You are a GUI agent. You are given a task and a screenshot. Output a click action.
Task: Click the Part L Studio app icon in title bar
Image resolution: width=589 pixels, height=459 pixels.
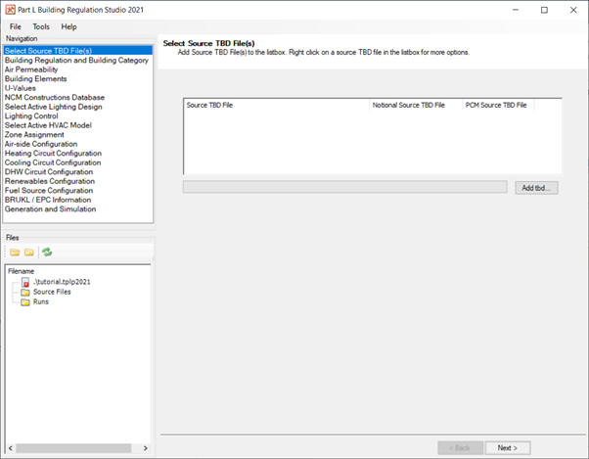[10, 10]
